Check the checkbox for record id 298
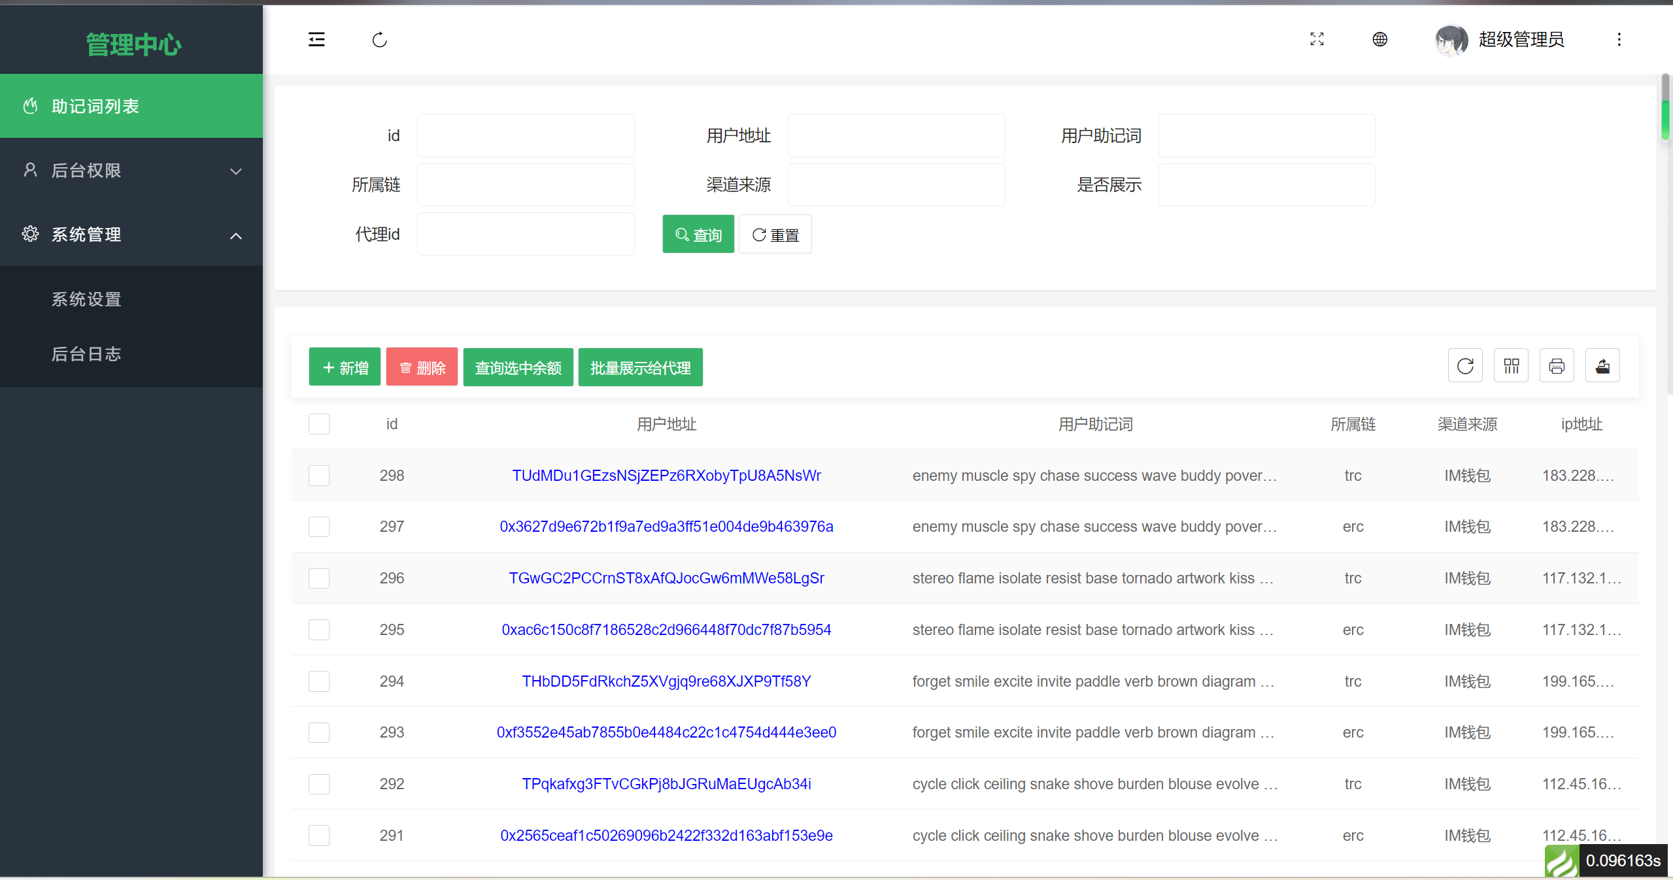Screen dimensions: 1673x880 click(318, 476)
